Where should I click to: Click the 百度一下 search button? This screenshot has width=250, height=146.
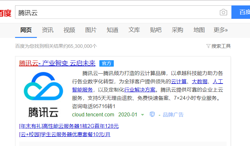point(241,12)
